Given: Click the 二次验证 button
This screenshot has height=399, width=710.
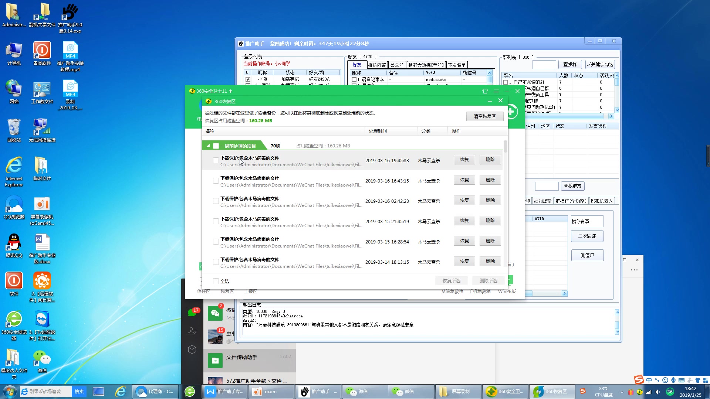Looking at the screenshot, I should pyautogui.click(x=587, y=236).
